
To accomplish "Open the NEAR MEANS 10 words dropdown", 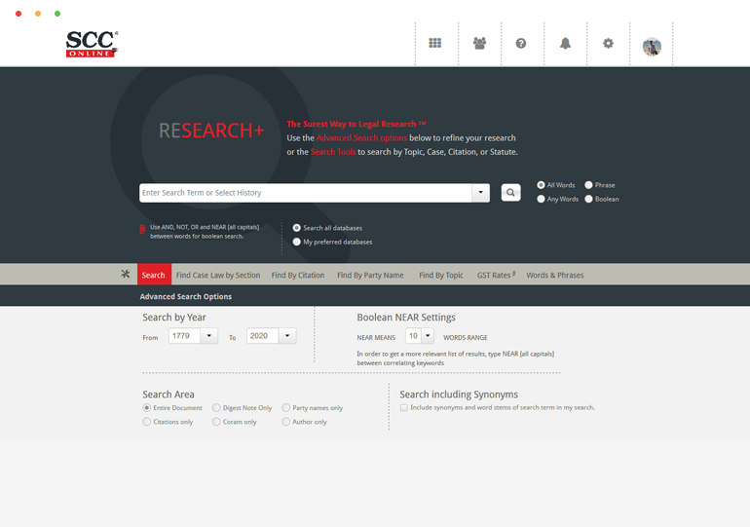I will (428, 336).
